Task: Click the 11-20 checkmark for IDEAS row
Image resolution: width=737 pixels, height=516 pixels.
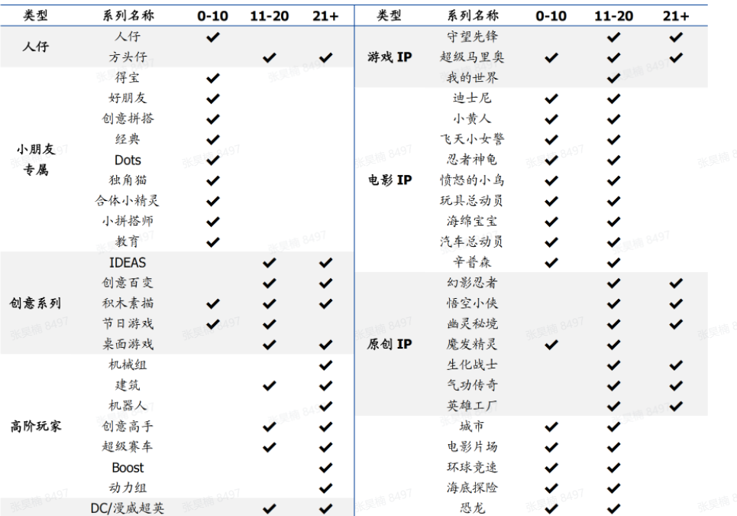Action: (x=269, y=263)
